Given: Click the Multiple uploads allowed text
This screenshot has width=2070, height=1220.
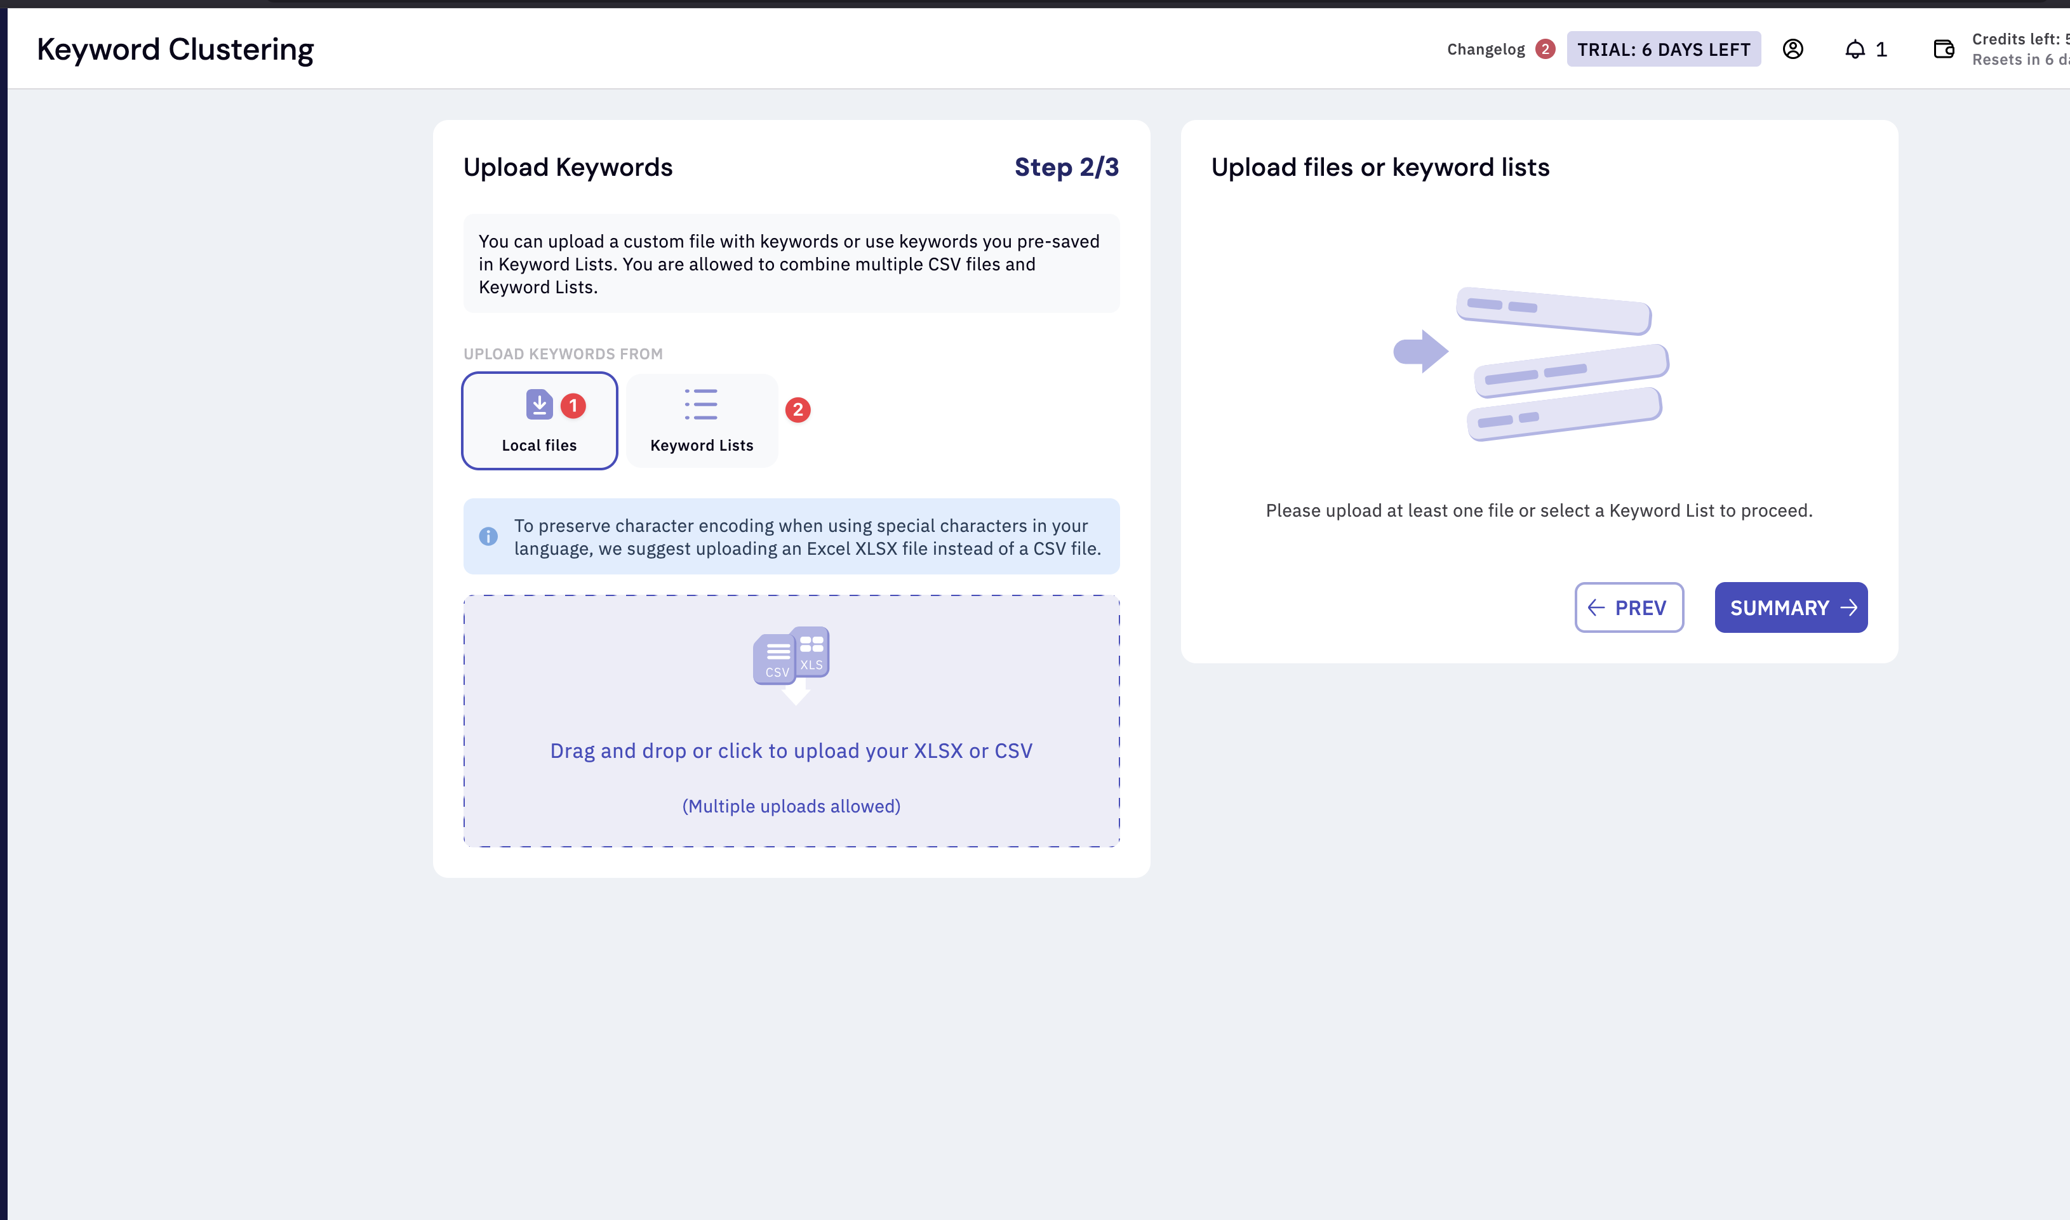Looking at the screenshot, I should tap(791, 807).
